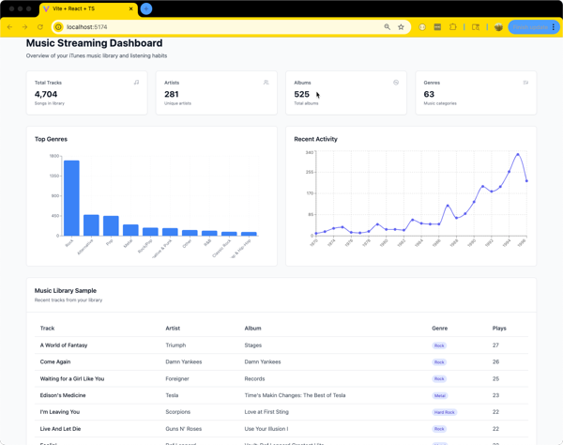Click the Metal badge for Edison's Medicine
This screenshot has height=445, width=563.
pos(440,396)
